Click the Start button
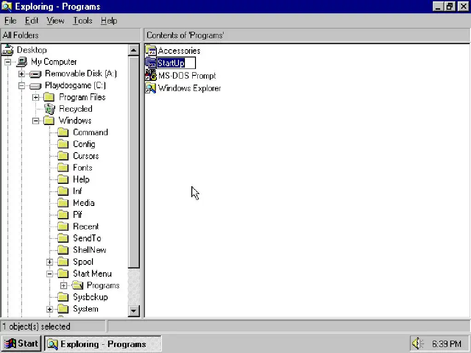 pos(21,343)
